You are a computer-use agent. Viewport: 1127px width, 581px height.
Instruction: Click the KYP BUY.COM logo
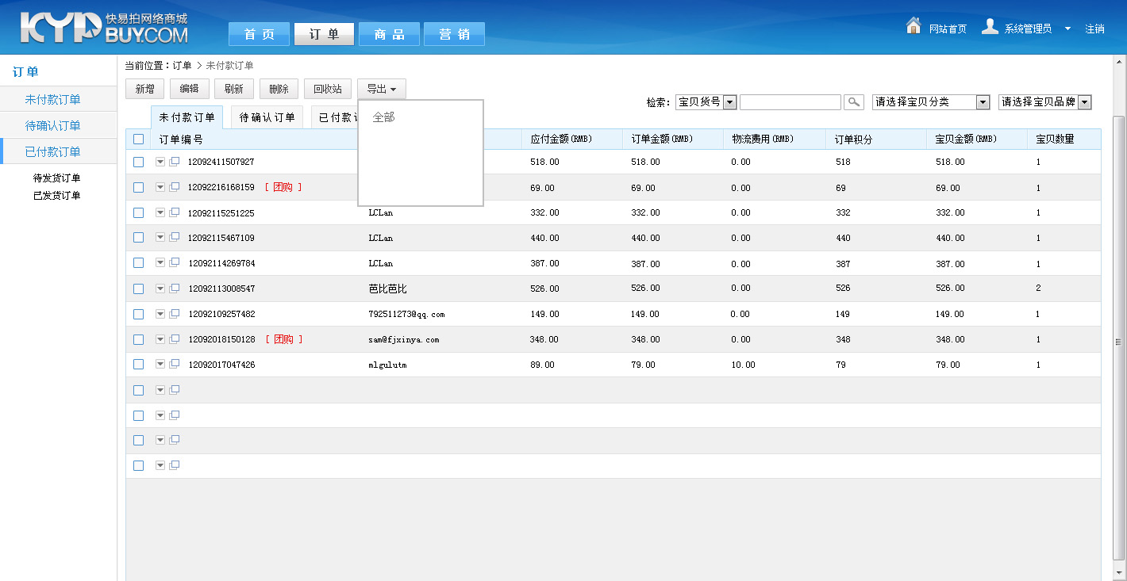click(x=104, y=28)
